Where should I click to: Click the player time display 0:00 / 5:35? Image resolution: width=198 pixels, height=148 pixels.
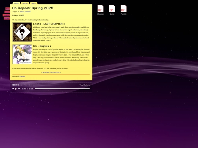[x=27, y=89]
